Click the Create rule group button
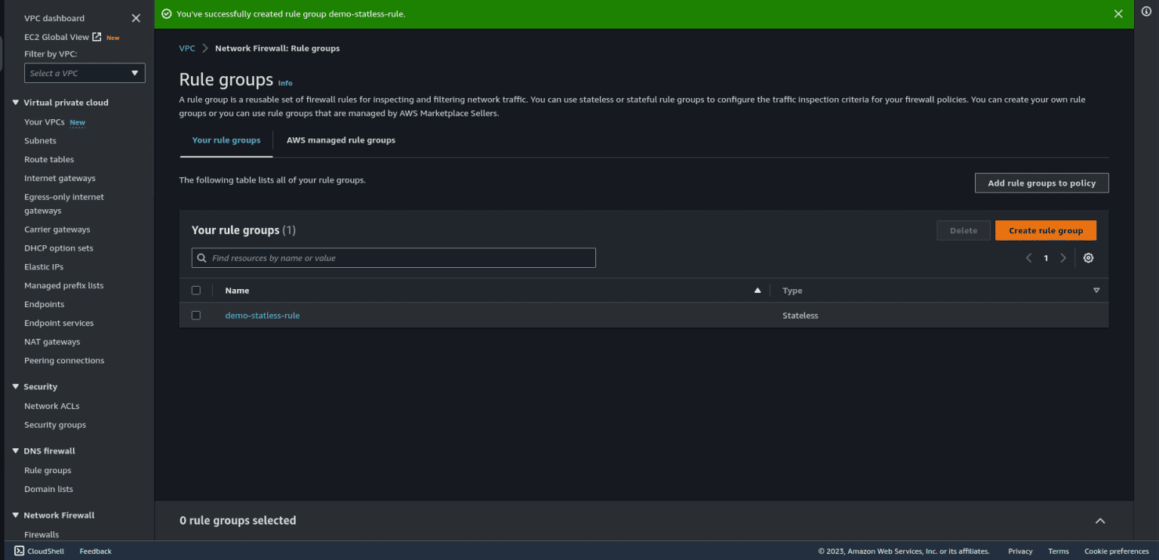The height and width of the screenshot is (560, 1159). [x=1045, y=231]
